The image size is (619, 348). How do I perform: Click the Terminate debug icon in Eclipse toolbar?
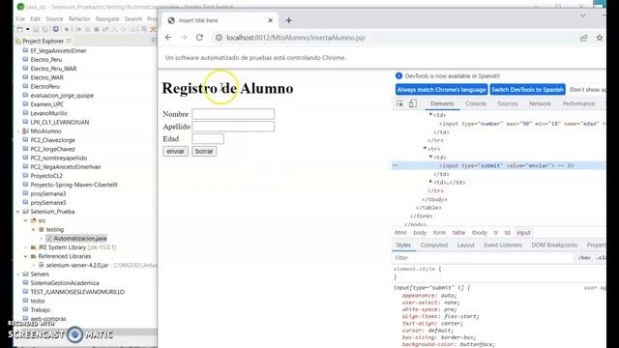(97, 29)
